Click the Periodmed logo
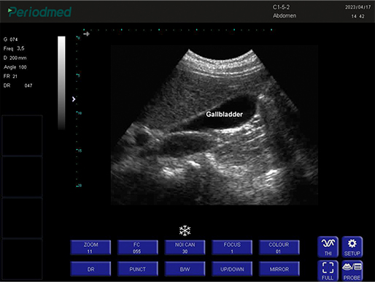 click(39, 12)
